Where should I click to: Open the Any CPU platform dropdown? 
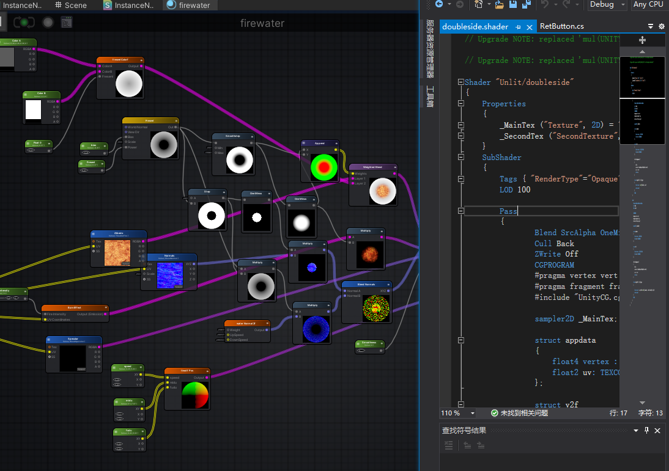click(x=649, y=4)
